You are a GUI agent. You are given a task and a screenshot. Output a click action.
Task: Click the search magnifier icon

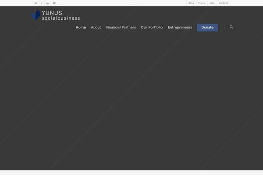231,27
